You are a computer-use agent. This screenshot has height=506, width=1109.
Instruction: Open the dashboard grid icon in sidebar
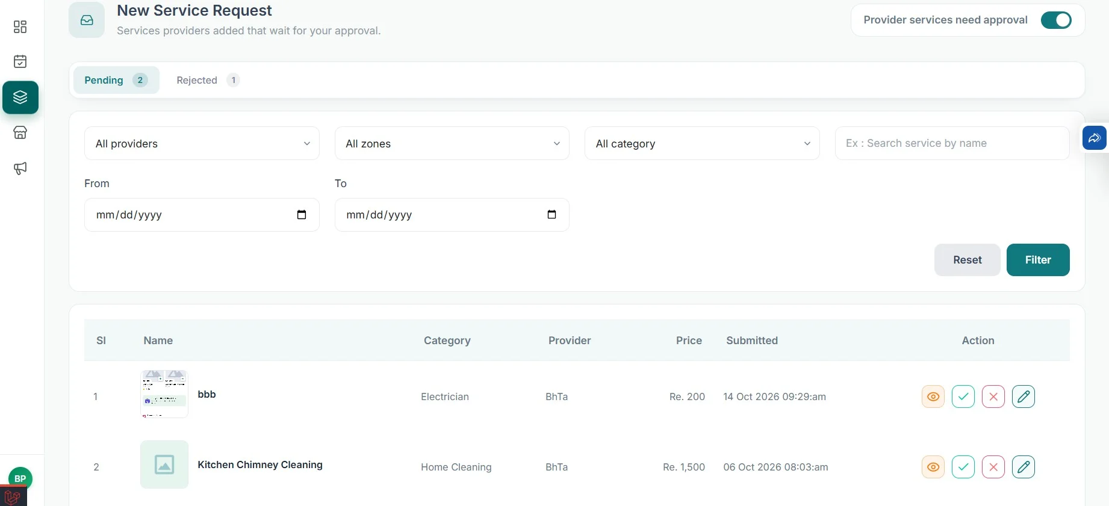click(x=20, y=26)
